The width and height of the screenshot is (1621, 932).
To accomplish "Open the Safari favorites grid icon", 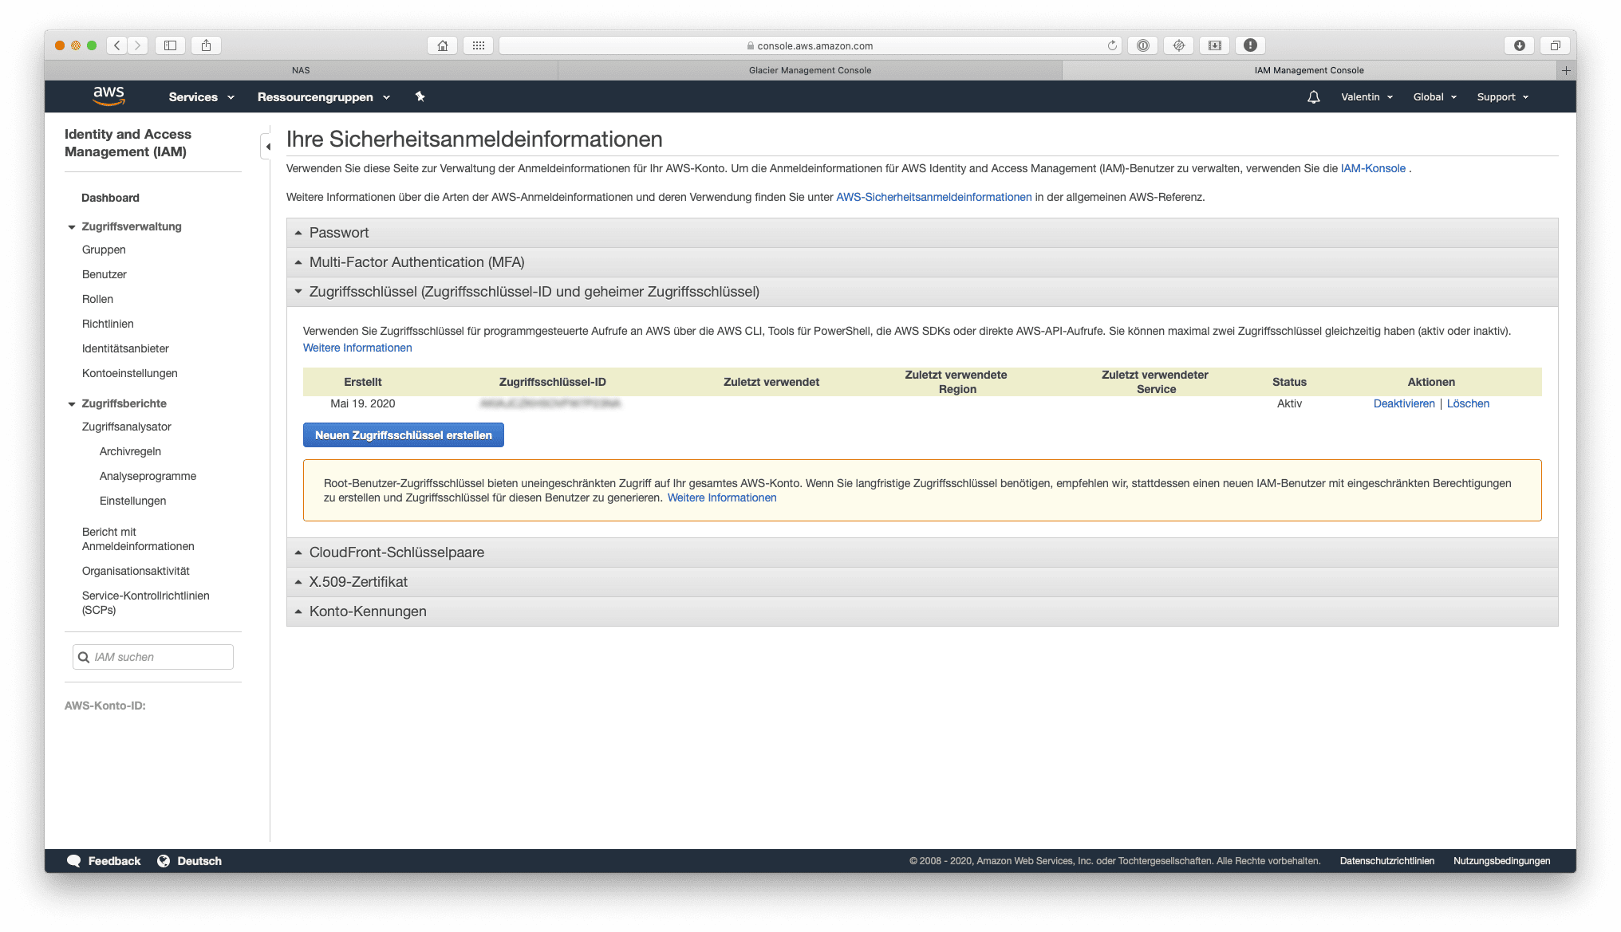I will point(479,45).
